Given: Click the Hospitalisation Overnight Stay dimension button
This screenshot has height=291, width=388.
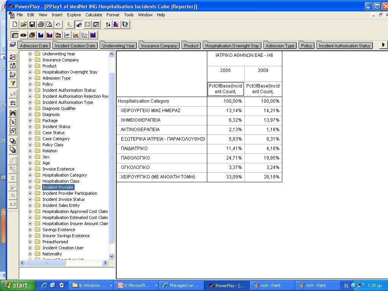Looking at the screenshot, I should 232,45.
